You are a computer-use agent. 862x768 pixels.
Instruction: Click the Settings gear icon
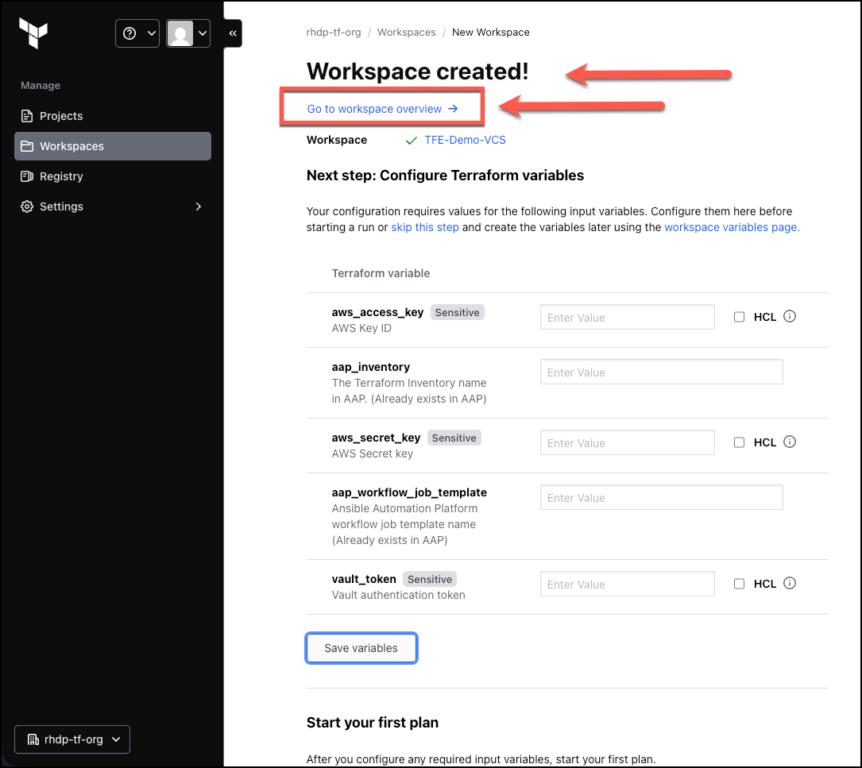26,206
